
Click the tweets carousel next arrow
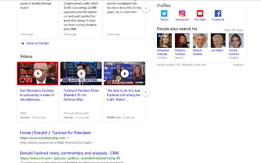[x=146, y=8]
